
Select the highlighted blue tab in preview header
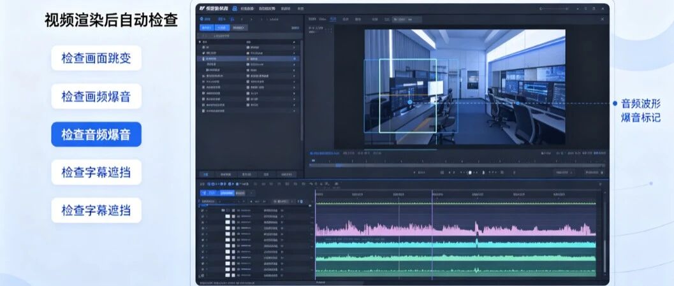pos(333,19)
